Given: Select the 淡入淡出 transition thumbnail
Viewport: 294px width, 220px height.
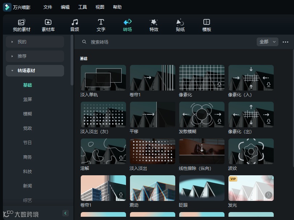Looking at the screenshot, I should point(153,151).
